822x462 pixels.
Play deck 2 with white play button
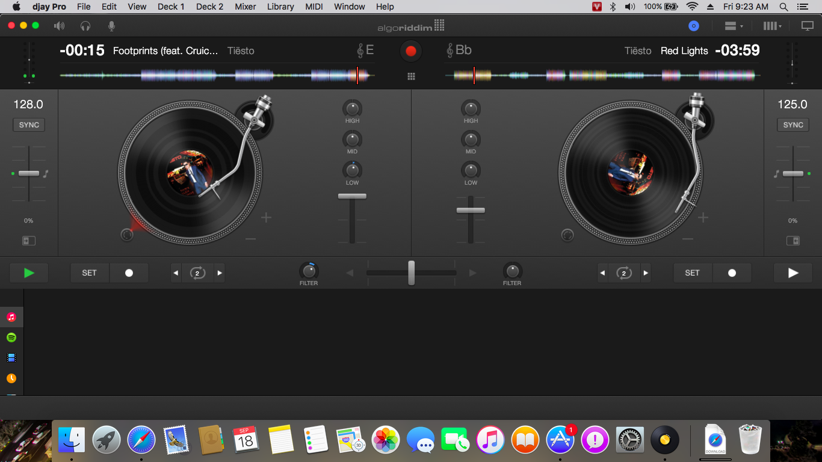pyautogui.click(x=793, y=273)
